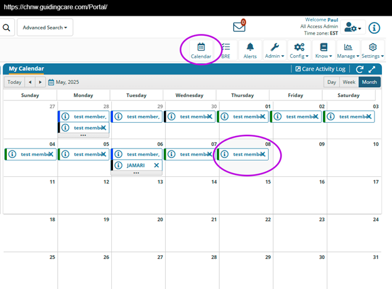Expand the Config menu
Image resolution: width=392 pixels, height=289 pixels.
tap(299, 50)
